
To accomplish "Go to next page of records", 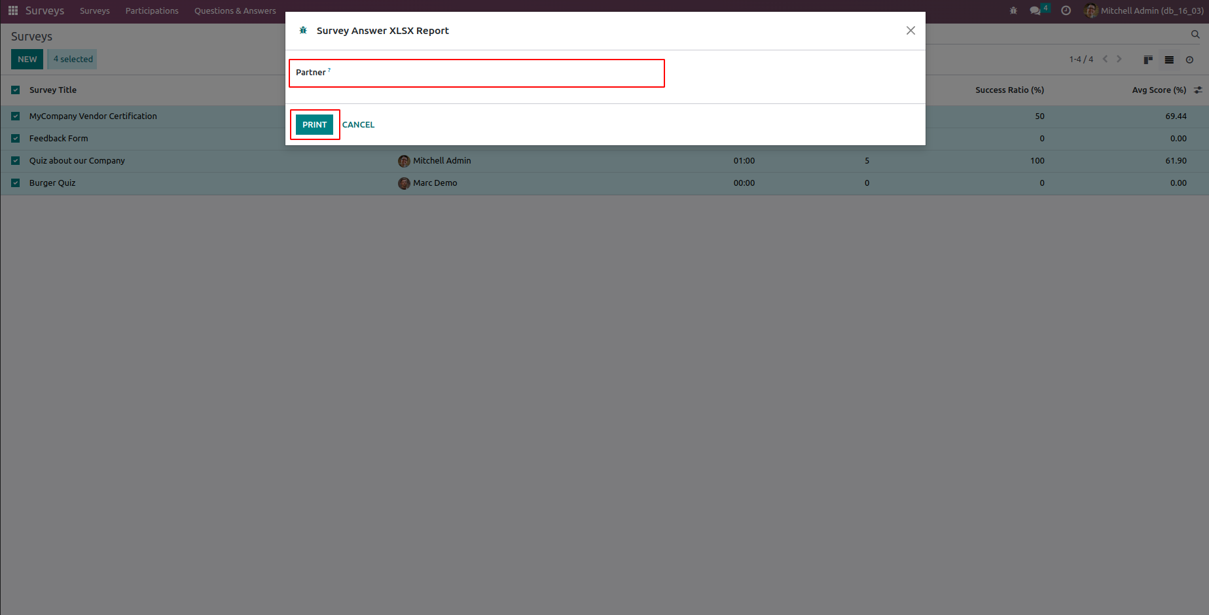I will pos(1119,59).
